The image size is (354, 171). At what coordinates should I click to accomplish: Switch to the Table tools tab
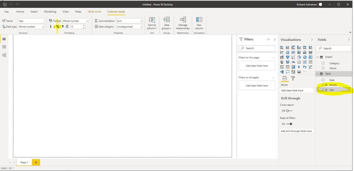click(94, 11)
